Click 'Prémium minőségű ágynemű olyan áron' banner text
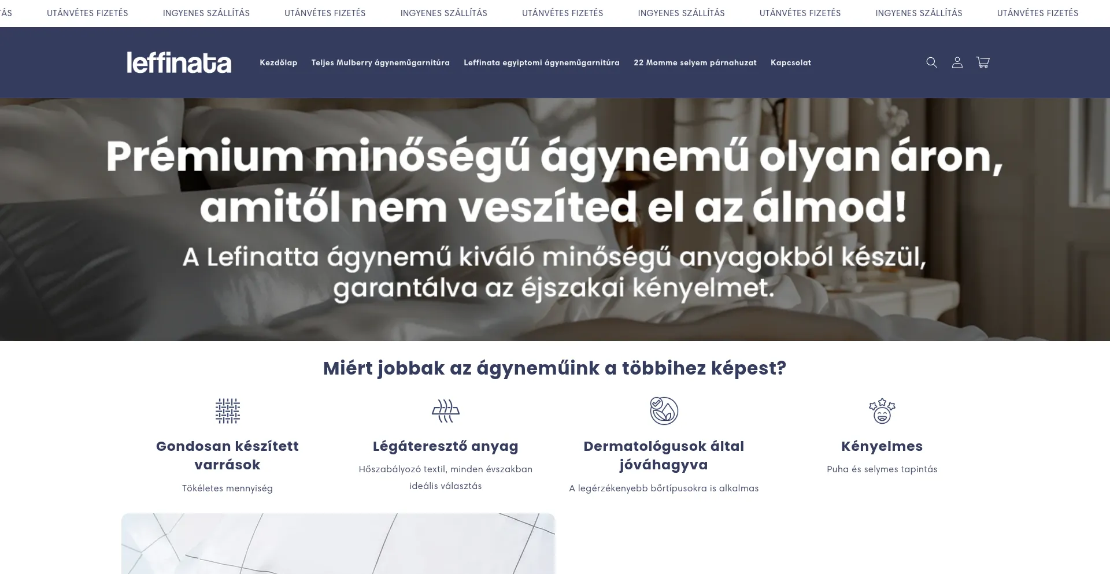The height and width of the screenshot is (574, 1110). coord(554,157)
